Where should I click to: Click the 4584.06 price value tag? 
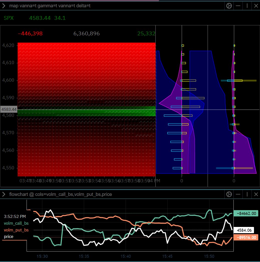click(244, 230)
